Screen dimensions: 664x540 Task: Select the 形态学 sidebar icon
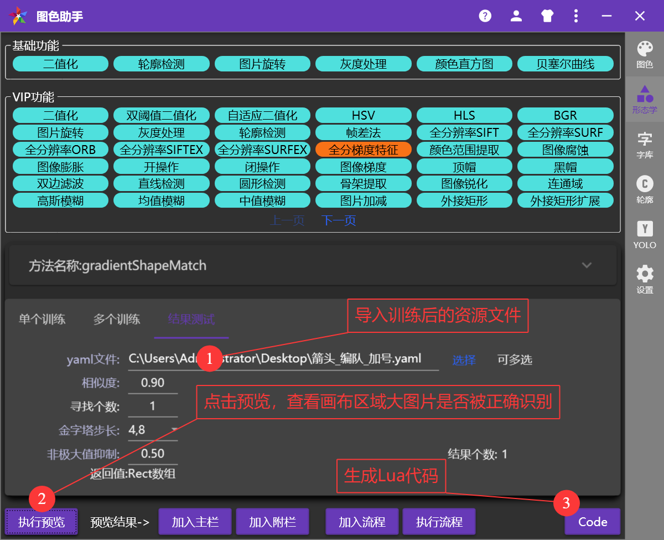644,100
